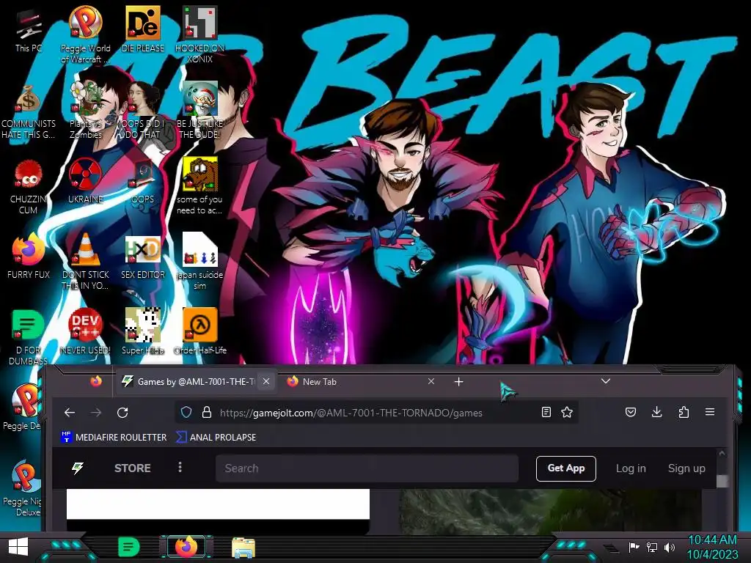Open the tracking protection shield icon
Screen dimensions: 751x563
point(186,412)
